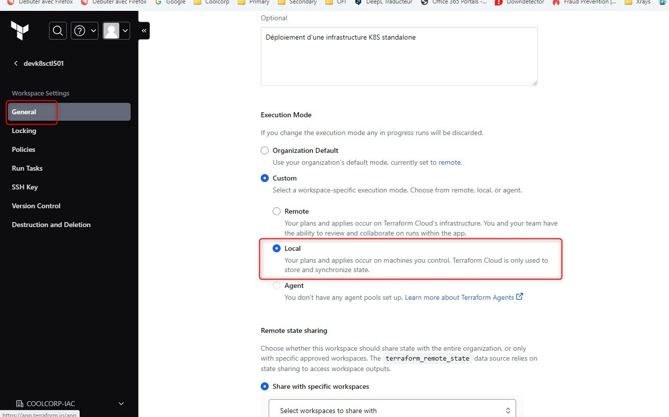Open the Version Control settings page
The height and width of the screenshot is (417, 669).
tap(36, 206)
